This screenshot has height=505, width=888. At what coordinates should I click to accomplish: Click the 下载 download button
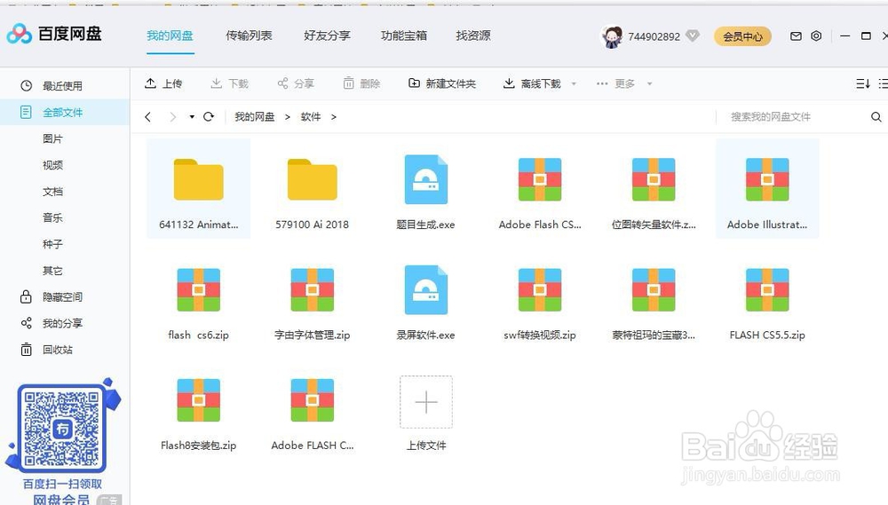[x=229, y=83]
